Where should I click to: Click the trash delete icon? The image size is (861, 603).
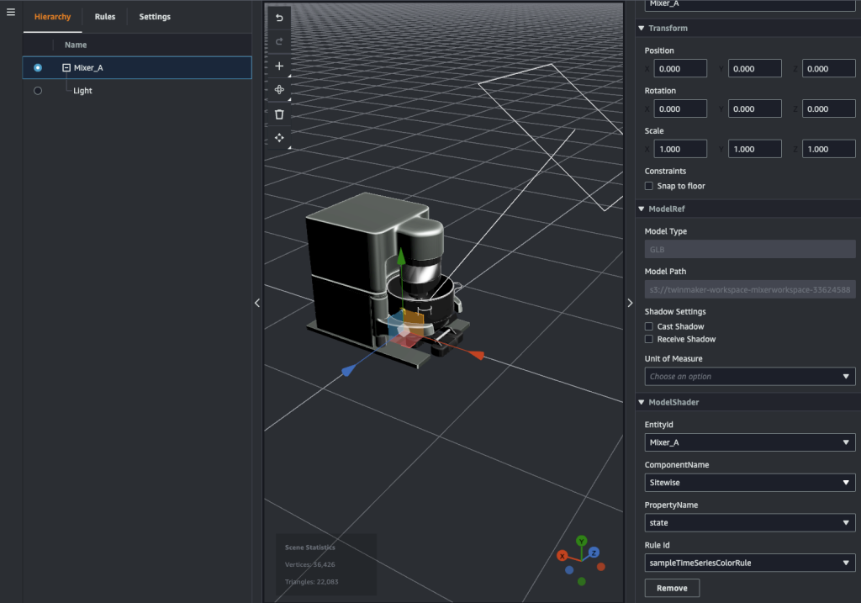[279, 114]
